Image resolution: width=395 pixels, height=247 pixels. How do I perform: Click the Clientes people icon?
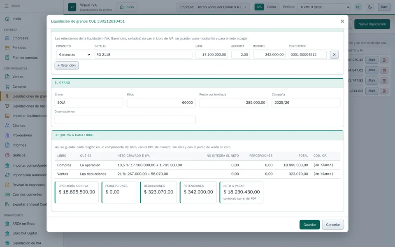(7, 126)
